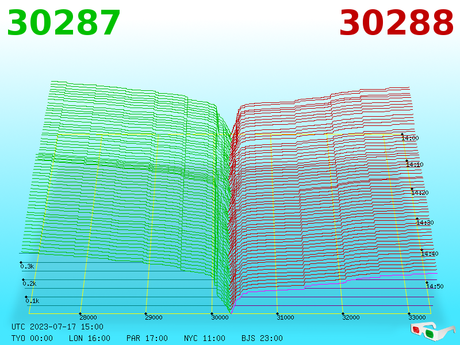Image resolution: width=460 pixels, height=345 pixels.
Task: Click the 0.2k depth axis label
Action: coord(30,283)
